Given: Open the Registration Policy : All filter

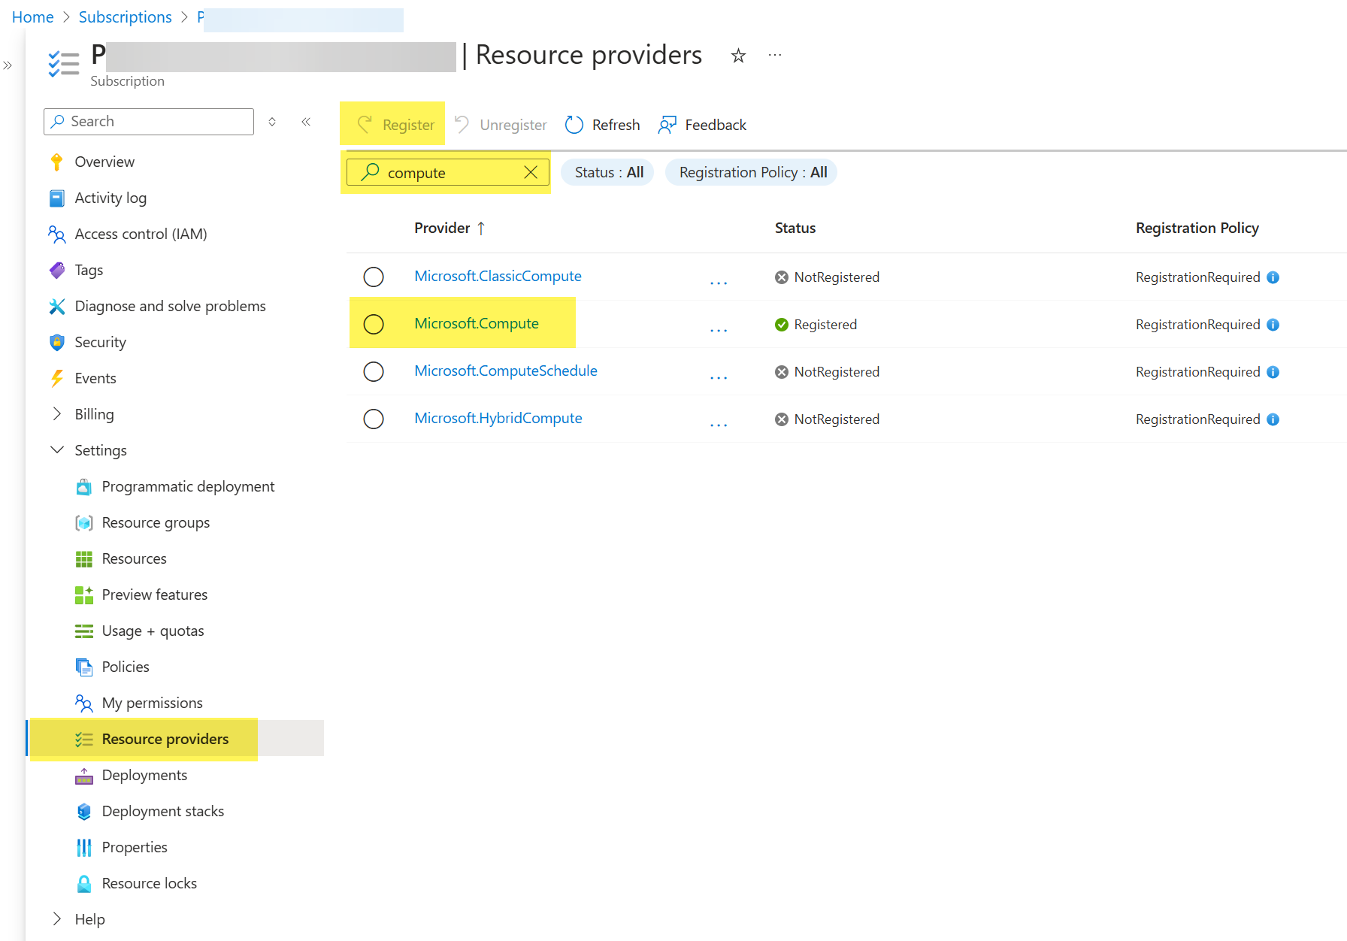Looking at the screenshot, I should [x=752, y=172].
